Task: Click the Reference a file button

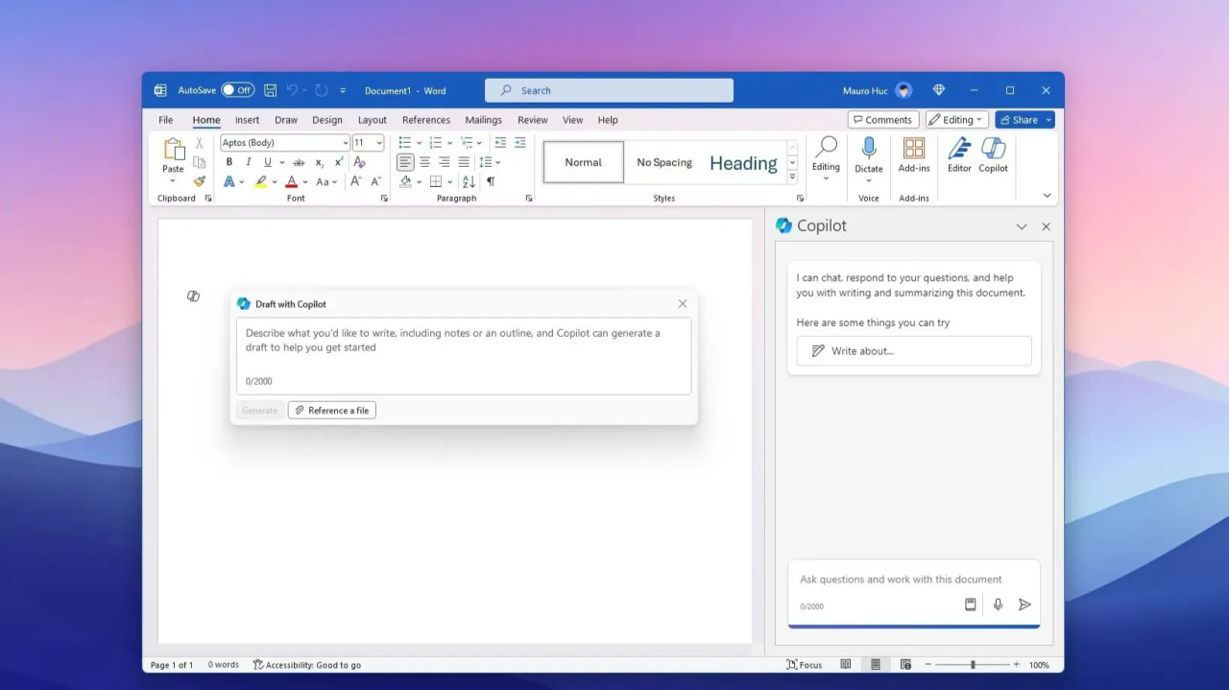Action: tap(332, 410)
